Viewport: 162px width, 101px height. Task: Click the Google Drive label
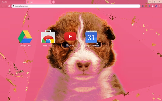coord(26,46)
